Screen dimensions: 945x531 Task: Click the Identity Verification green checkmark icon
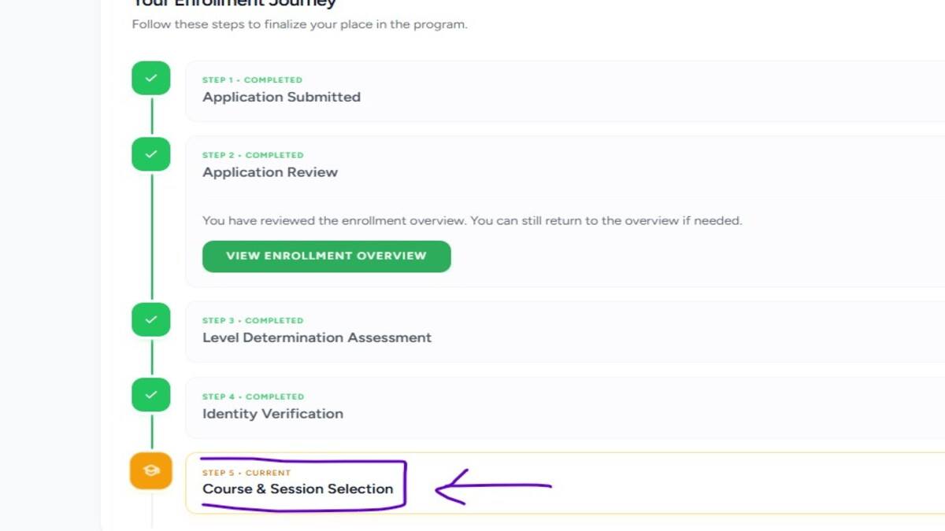151,395
